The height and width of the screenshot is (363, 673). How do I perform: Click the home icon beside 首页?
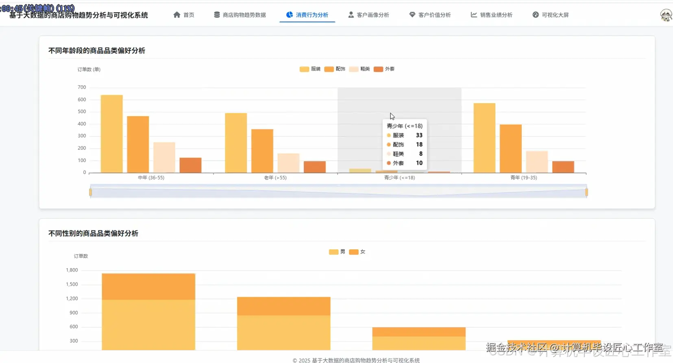pos(176,15)
